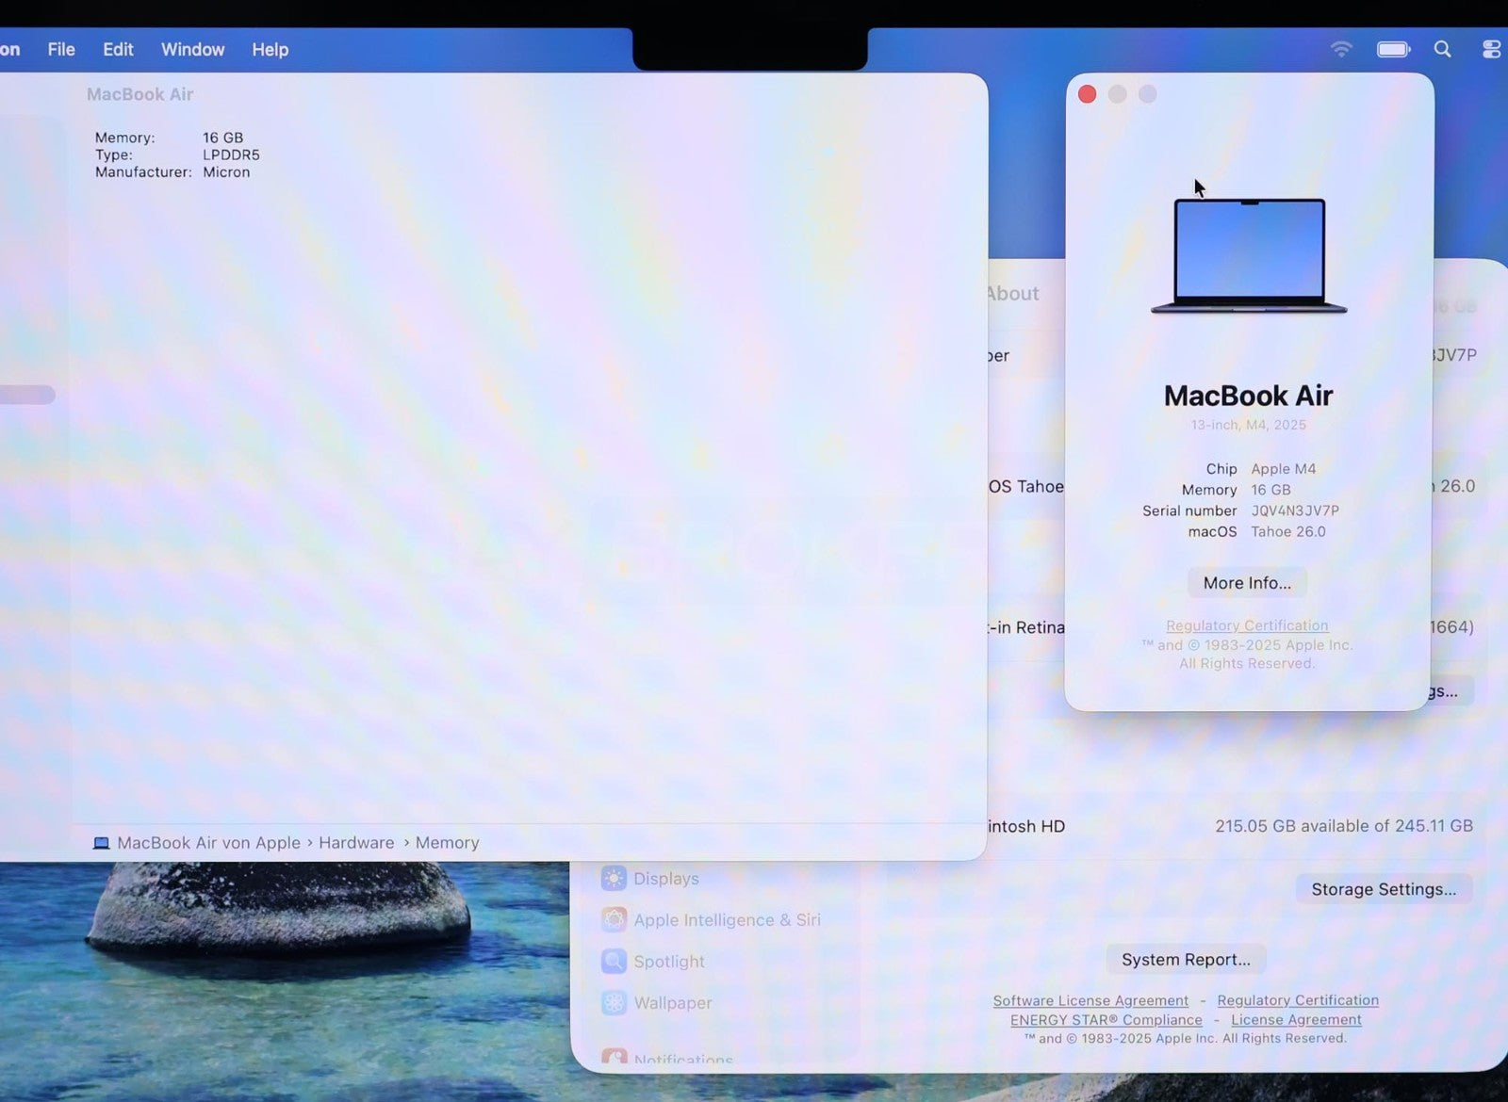The image size is (1508, 1102).
Task: Open the Wi-Fi status menu bar icon
Action: [1340, 49]
